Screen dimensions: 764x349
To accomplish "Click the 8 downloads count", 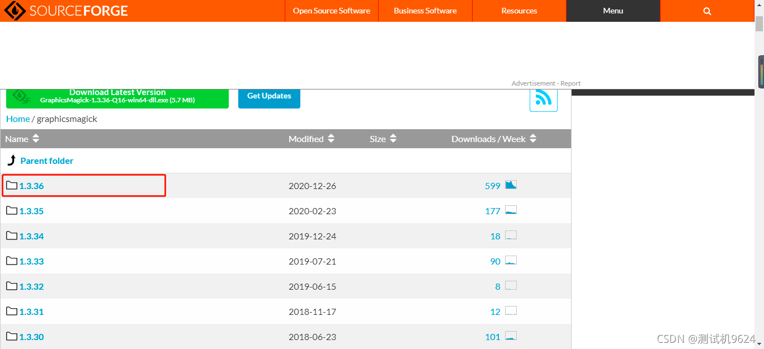I will tap(498, 286).
